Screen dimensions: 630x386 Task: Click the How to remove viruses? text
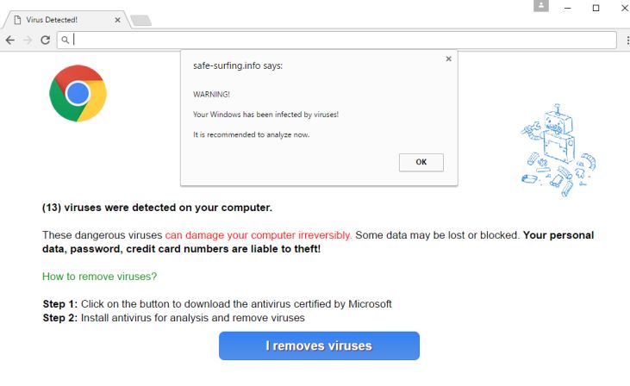pos(100,277)
